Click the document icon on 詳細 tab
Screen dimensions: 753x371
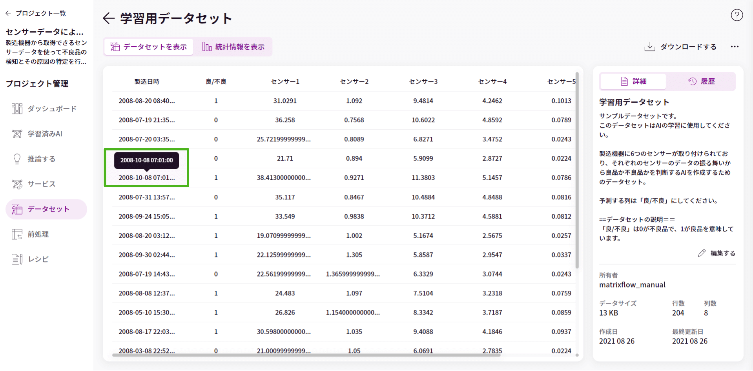(624, 81)
